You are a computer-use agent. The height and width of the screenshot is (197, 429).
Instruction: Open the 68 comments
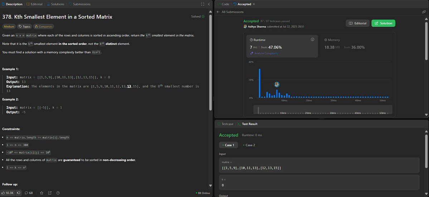click(x=29, y=193)
